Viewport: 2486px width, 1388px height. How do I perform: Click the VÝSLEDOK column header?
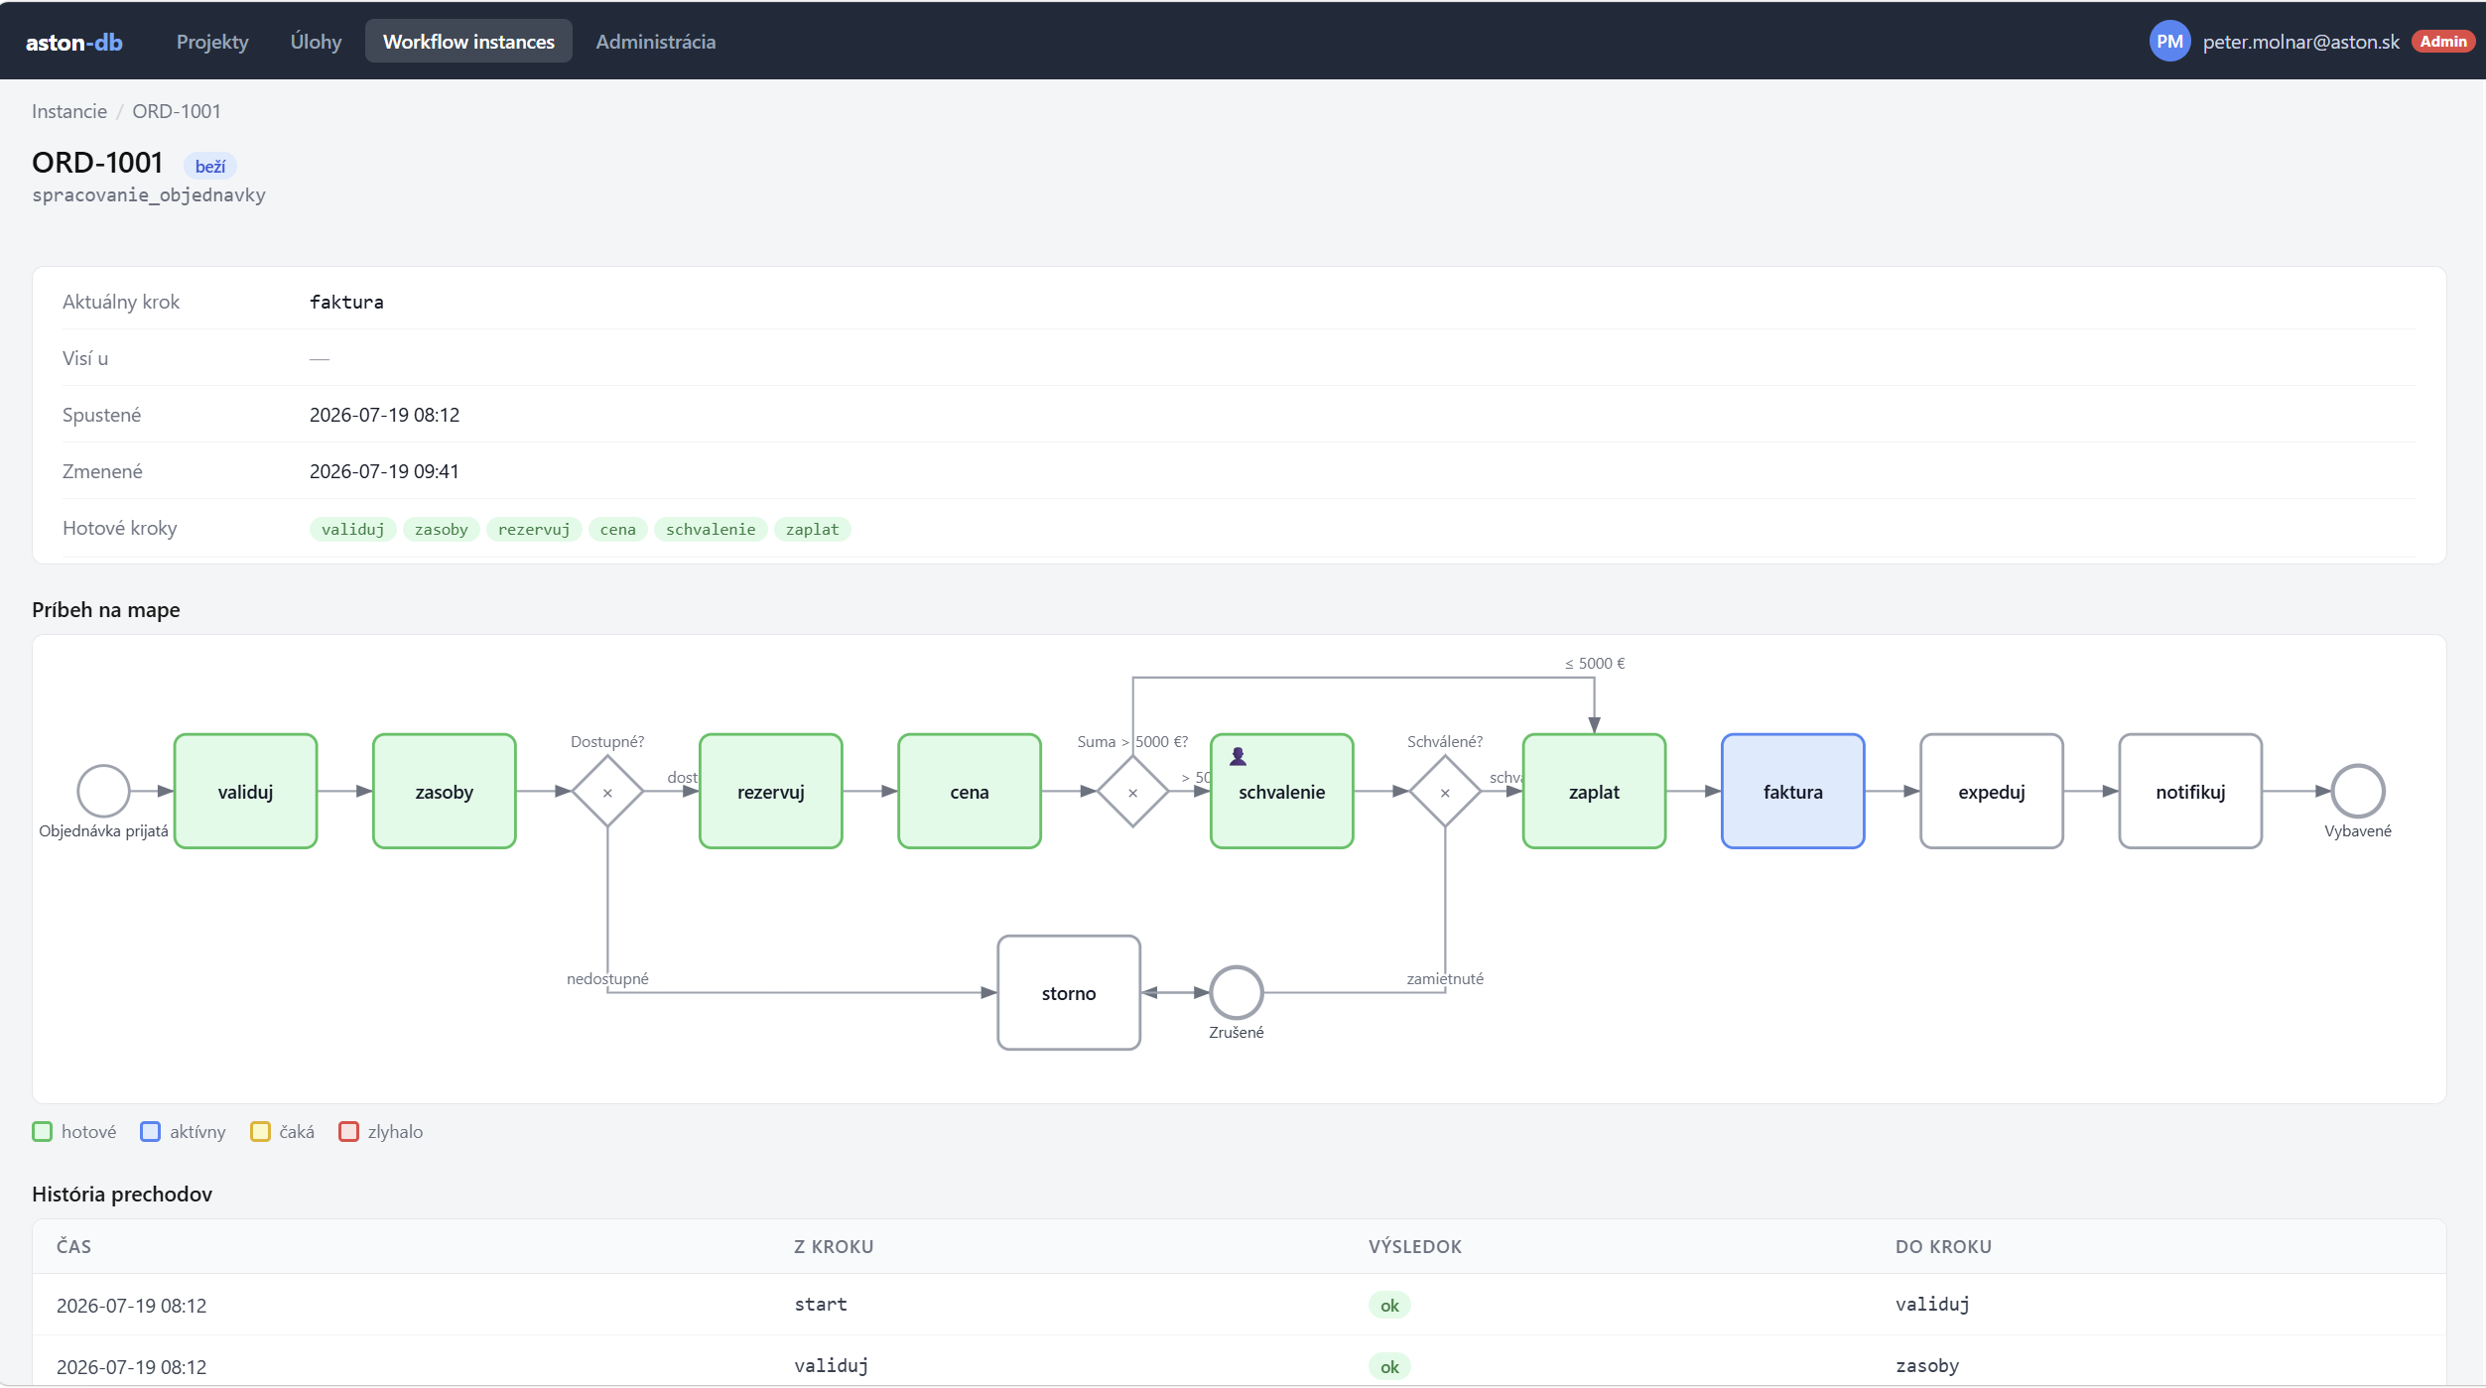pyautogui.click(x=1414, y=1247)
